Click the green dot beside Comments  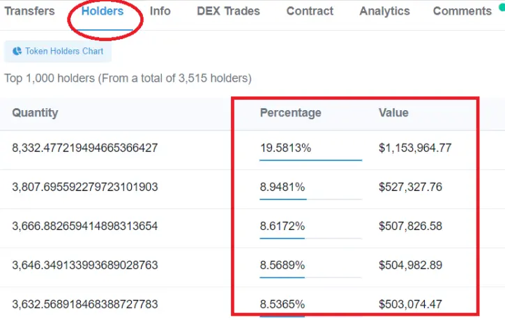click(x=502, y=7)
